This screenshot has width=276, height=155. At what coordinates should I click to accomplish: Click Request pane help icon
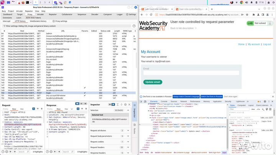tap(3, 152)
